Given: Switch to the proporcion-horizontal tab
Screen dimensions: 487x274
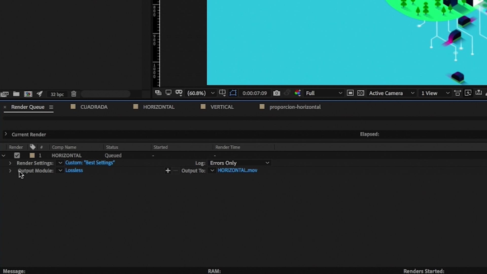Looking at the screenshot, I should [x=295, y=107].
